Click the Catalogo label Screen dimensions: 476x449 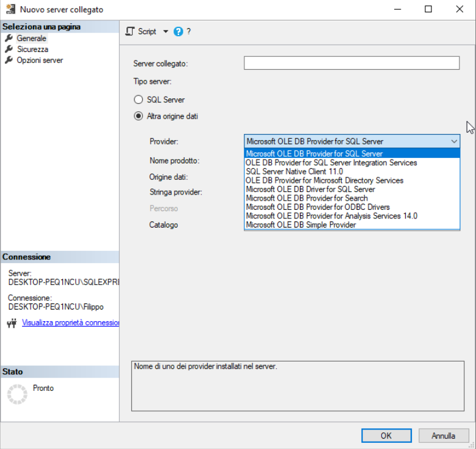click(163, 225)
